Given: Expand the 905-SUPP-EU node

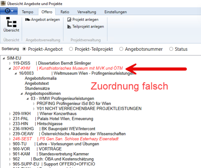Looking at the screenshot, I should point(10,164).
